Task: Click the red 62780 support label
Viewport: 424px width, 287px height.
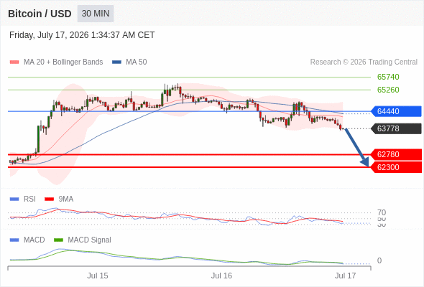Action: 396,154
